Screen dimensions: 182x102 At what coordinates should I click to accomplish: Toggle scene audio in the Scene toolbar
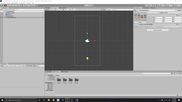click(63, 10)
